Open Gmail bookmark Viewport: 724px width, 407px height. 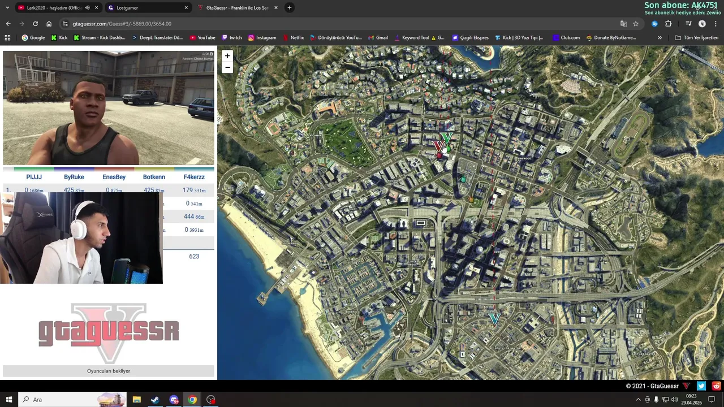378,38
